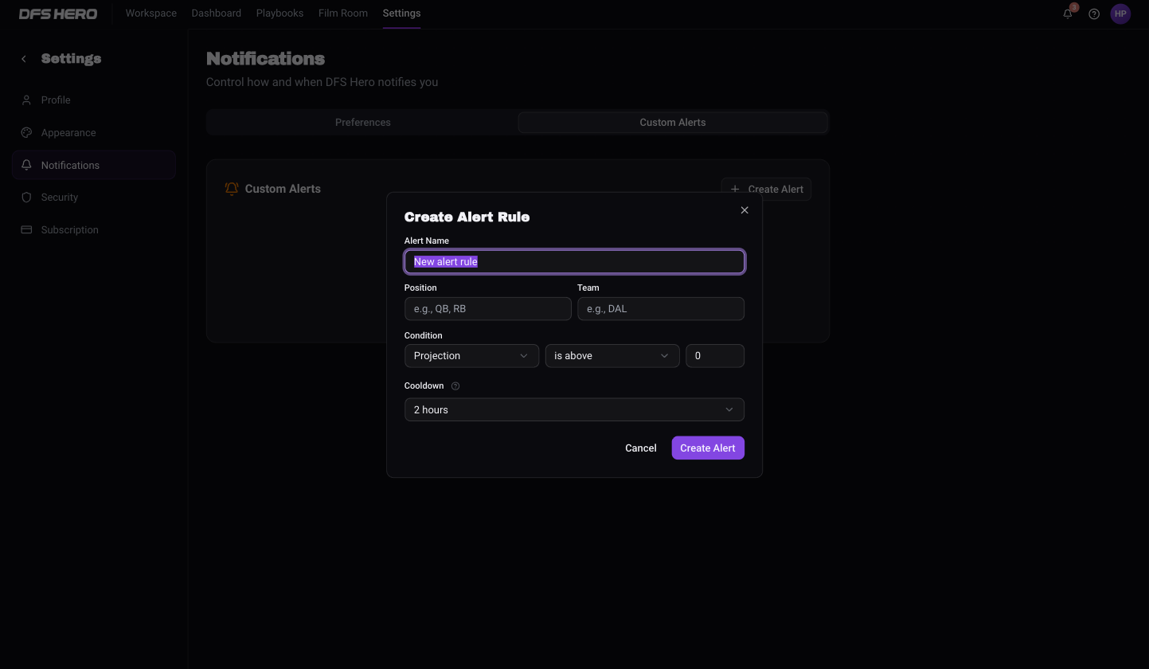Open the Cooldown 2 hours dropdown

click(x=574, y=409)
